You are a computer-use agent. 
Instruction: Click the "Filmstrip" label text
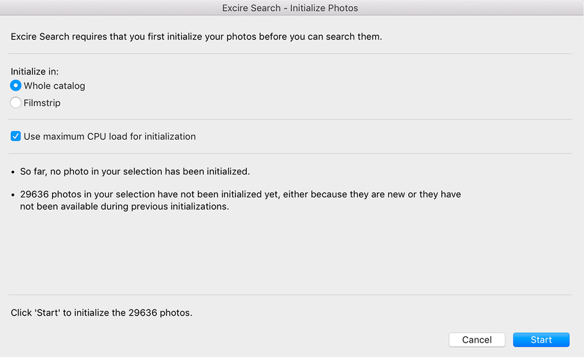(42, 103)
